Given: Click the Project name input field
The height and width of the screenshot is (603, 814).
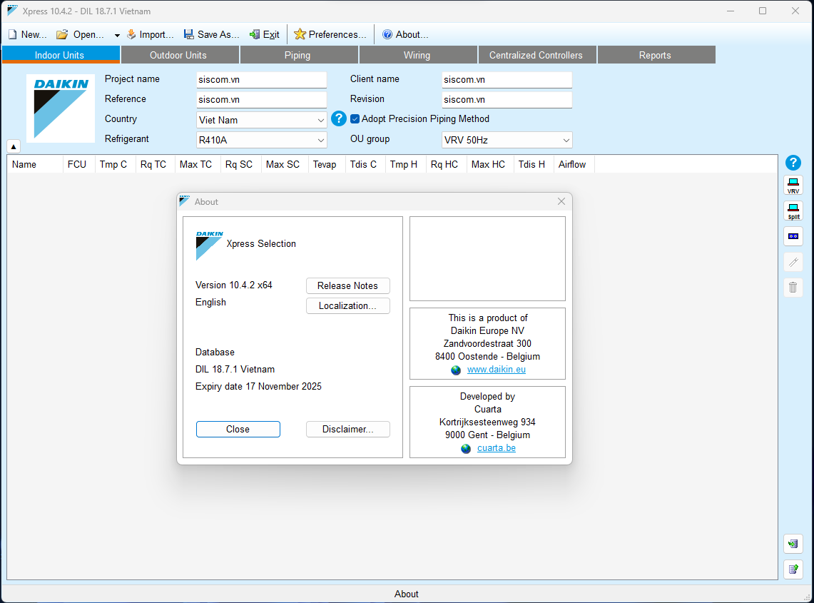Looking at the screenshot, I should click(x=262, y=79).
